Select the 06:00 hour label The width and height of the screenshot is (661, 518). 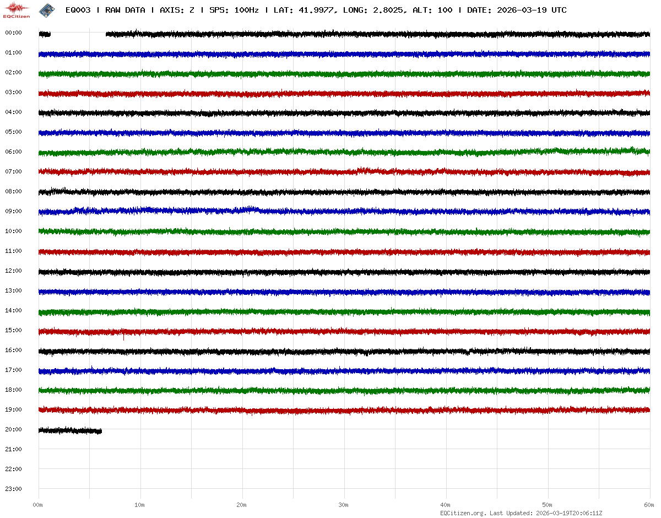pos(13,152)
